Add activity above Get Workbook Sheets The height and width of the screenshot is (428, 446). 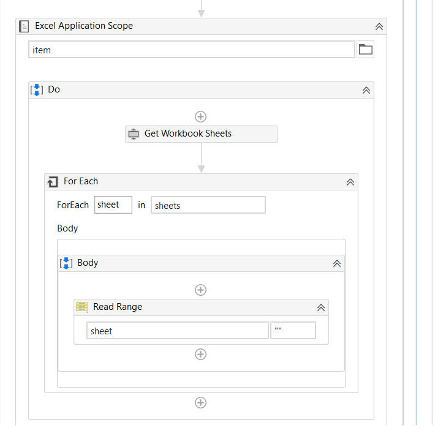tap(200, 116)
